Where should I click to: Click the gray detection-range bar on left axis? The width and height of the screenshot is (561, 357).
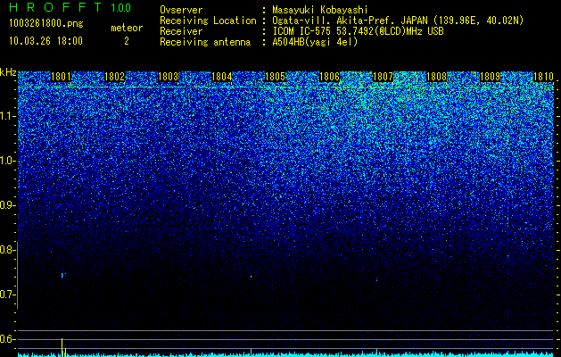click(17, 275)
